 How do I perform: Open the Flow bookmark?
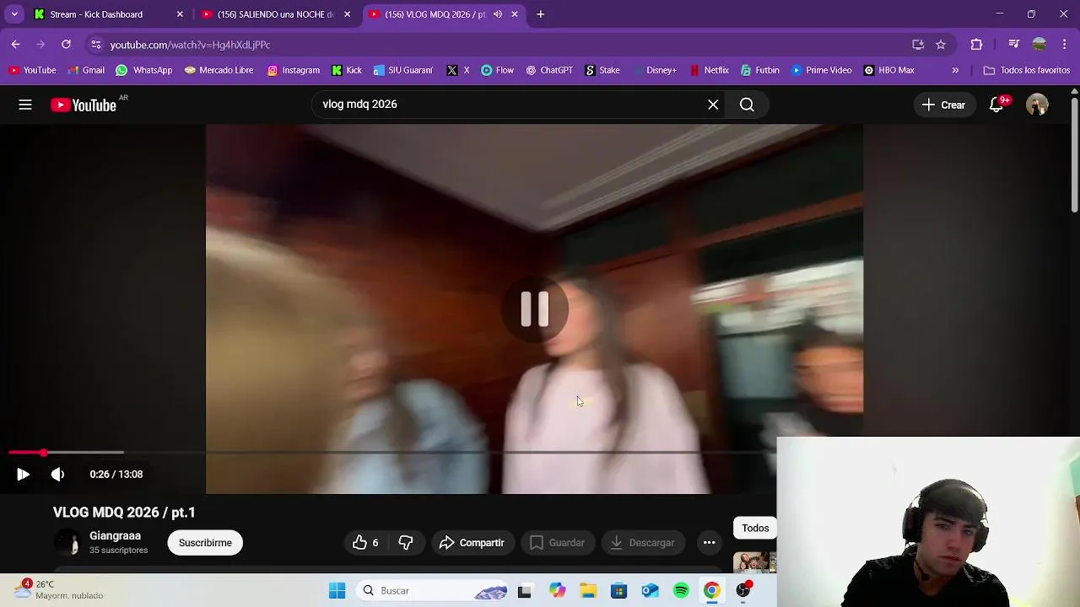pyautogui.click(x=497, y=70)
